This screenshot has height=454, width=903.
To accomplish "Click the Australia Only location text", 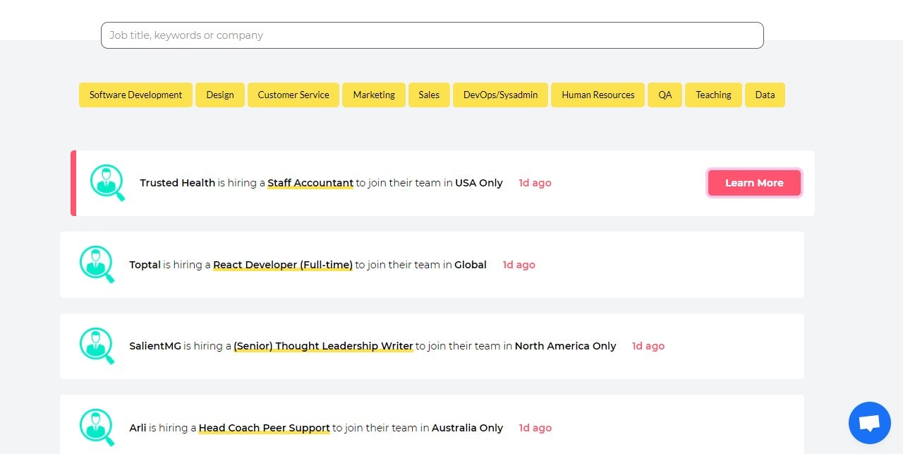I will [x=468, y=428].
